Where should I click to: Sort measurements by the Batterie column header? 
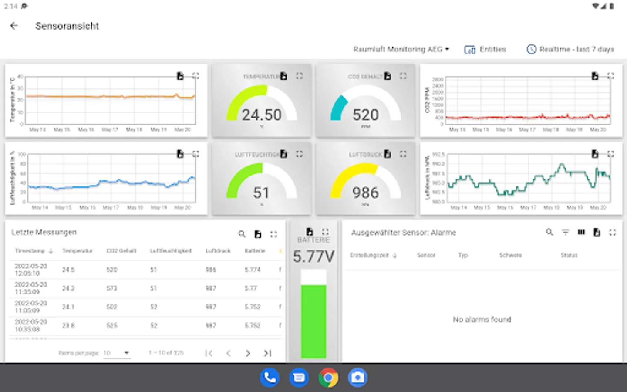(255, 251)
